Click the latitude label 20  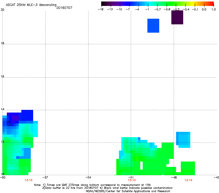tap(2, 10)
